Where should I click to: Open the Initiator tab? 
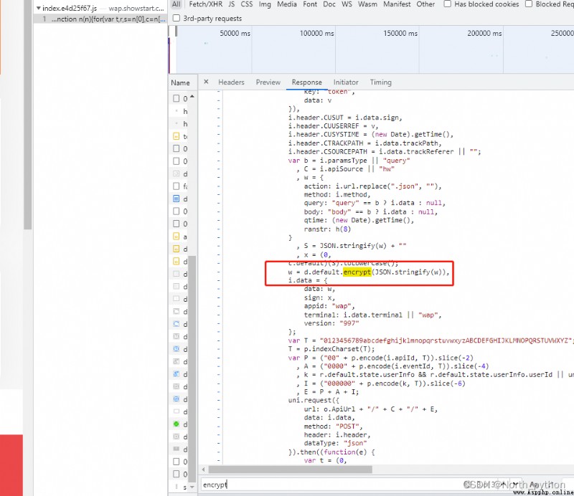[x=346, y=82]
